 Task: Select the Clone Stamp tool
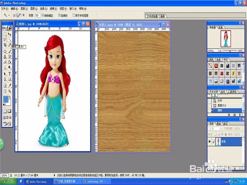click(5, 57)
